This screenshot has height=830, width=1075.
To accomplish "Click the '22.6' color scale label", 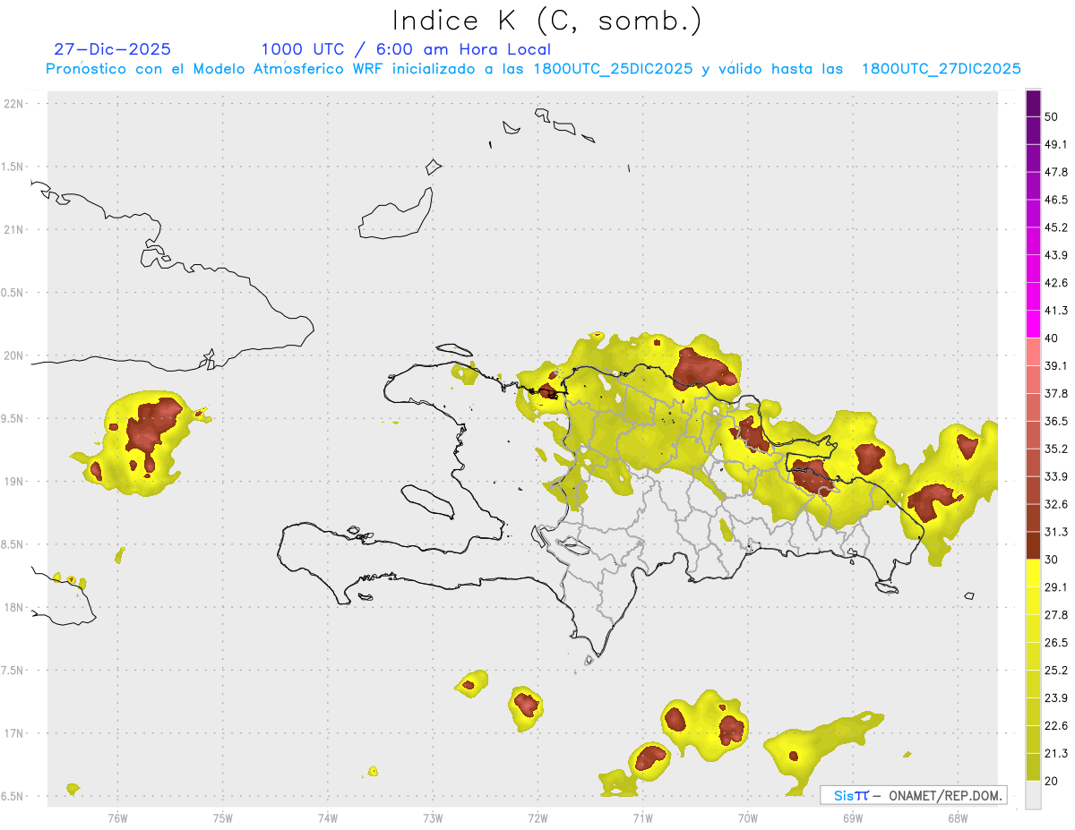I will [x=1056, y=725].
